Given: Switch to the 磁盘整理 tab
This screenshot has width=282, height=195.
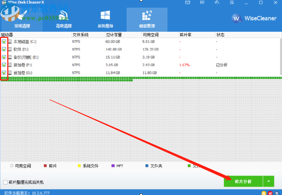Looking at the screenshot, I should coord(147,20).
